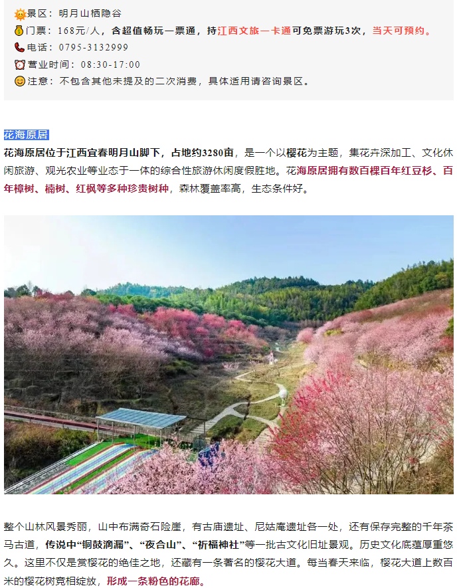Click the bold 樱花 keyword in the paragraph
Viewport: 457px width, 588px height.
click(296, 153)
